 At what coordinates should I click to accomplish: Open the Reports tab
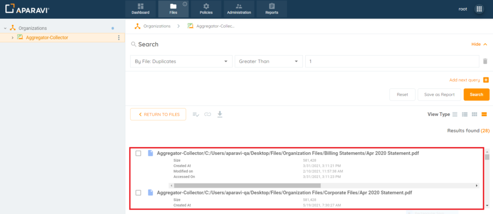(272, 9)
